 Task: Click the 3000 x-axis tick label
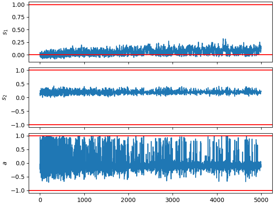coord(173,200)
